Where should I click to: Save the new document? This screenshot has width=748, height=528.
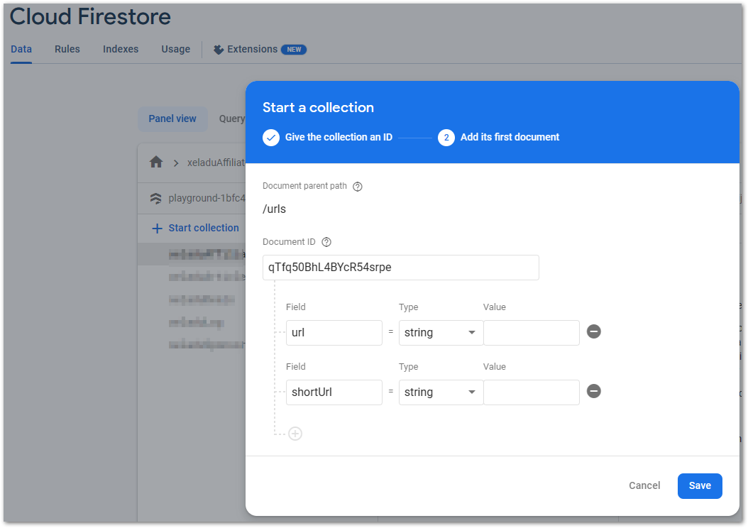(700, 485)
